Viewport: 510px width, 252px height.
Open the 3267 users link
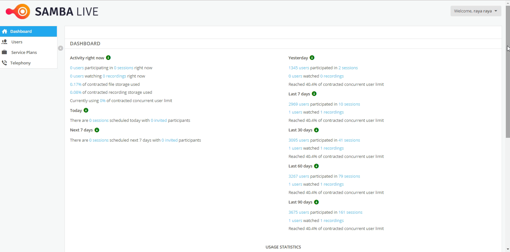tap(299, 176)
